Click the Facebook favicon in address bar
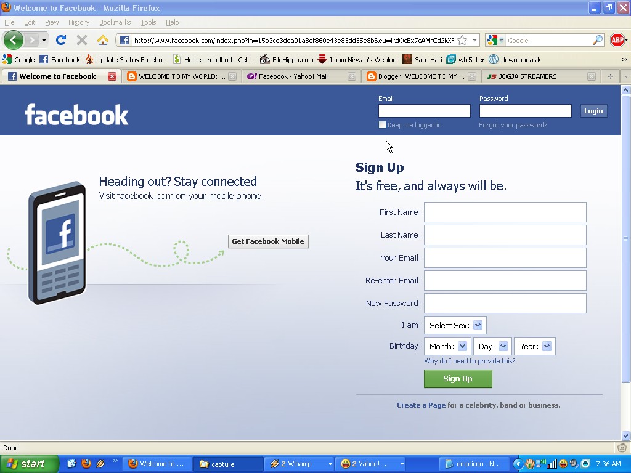This screenshot has width=631, height=473. pos(124,40)
